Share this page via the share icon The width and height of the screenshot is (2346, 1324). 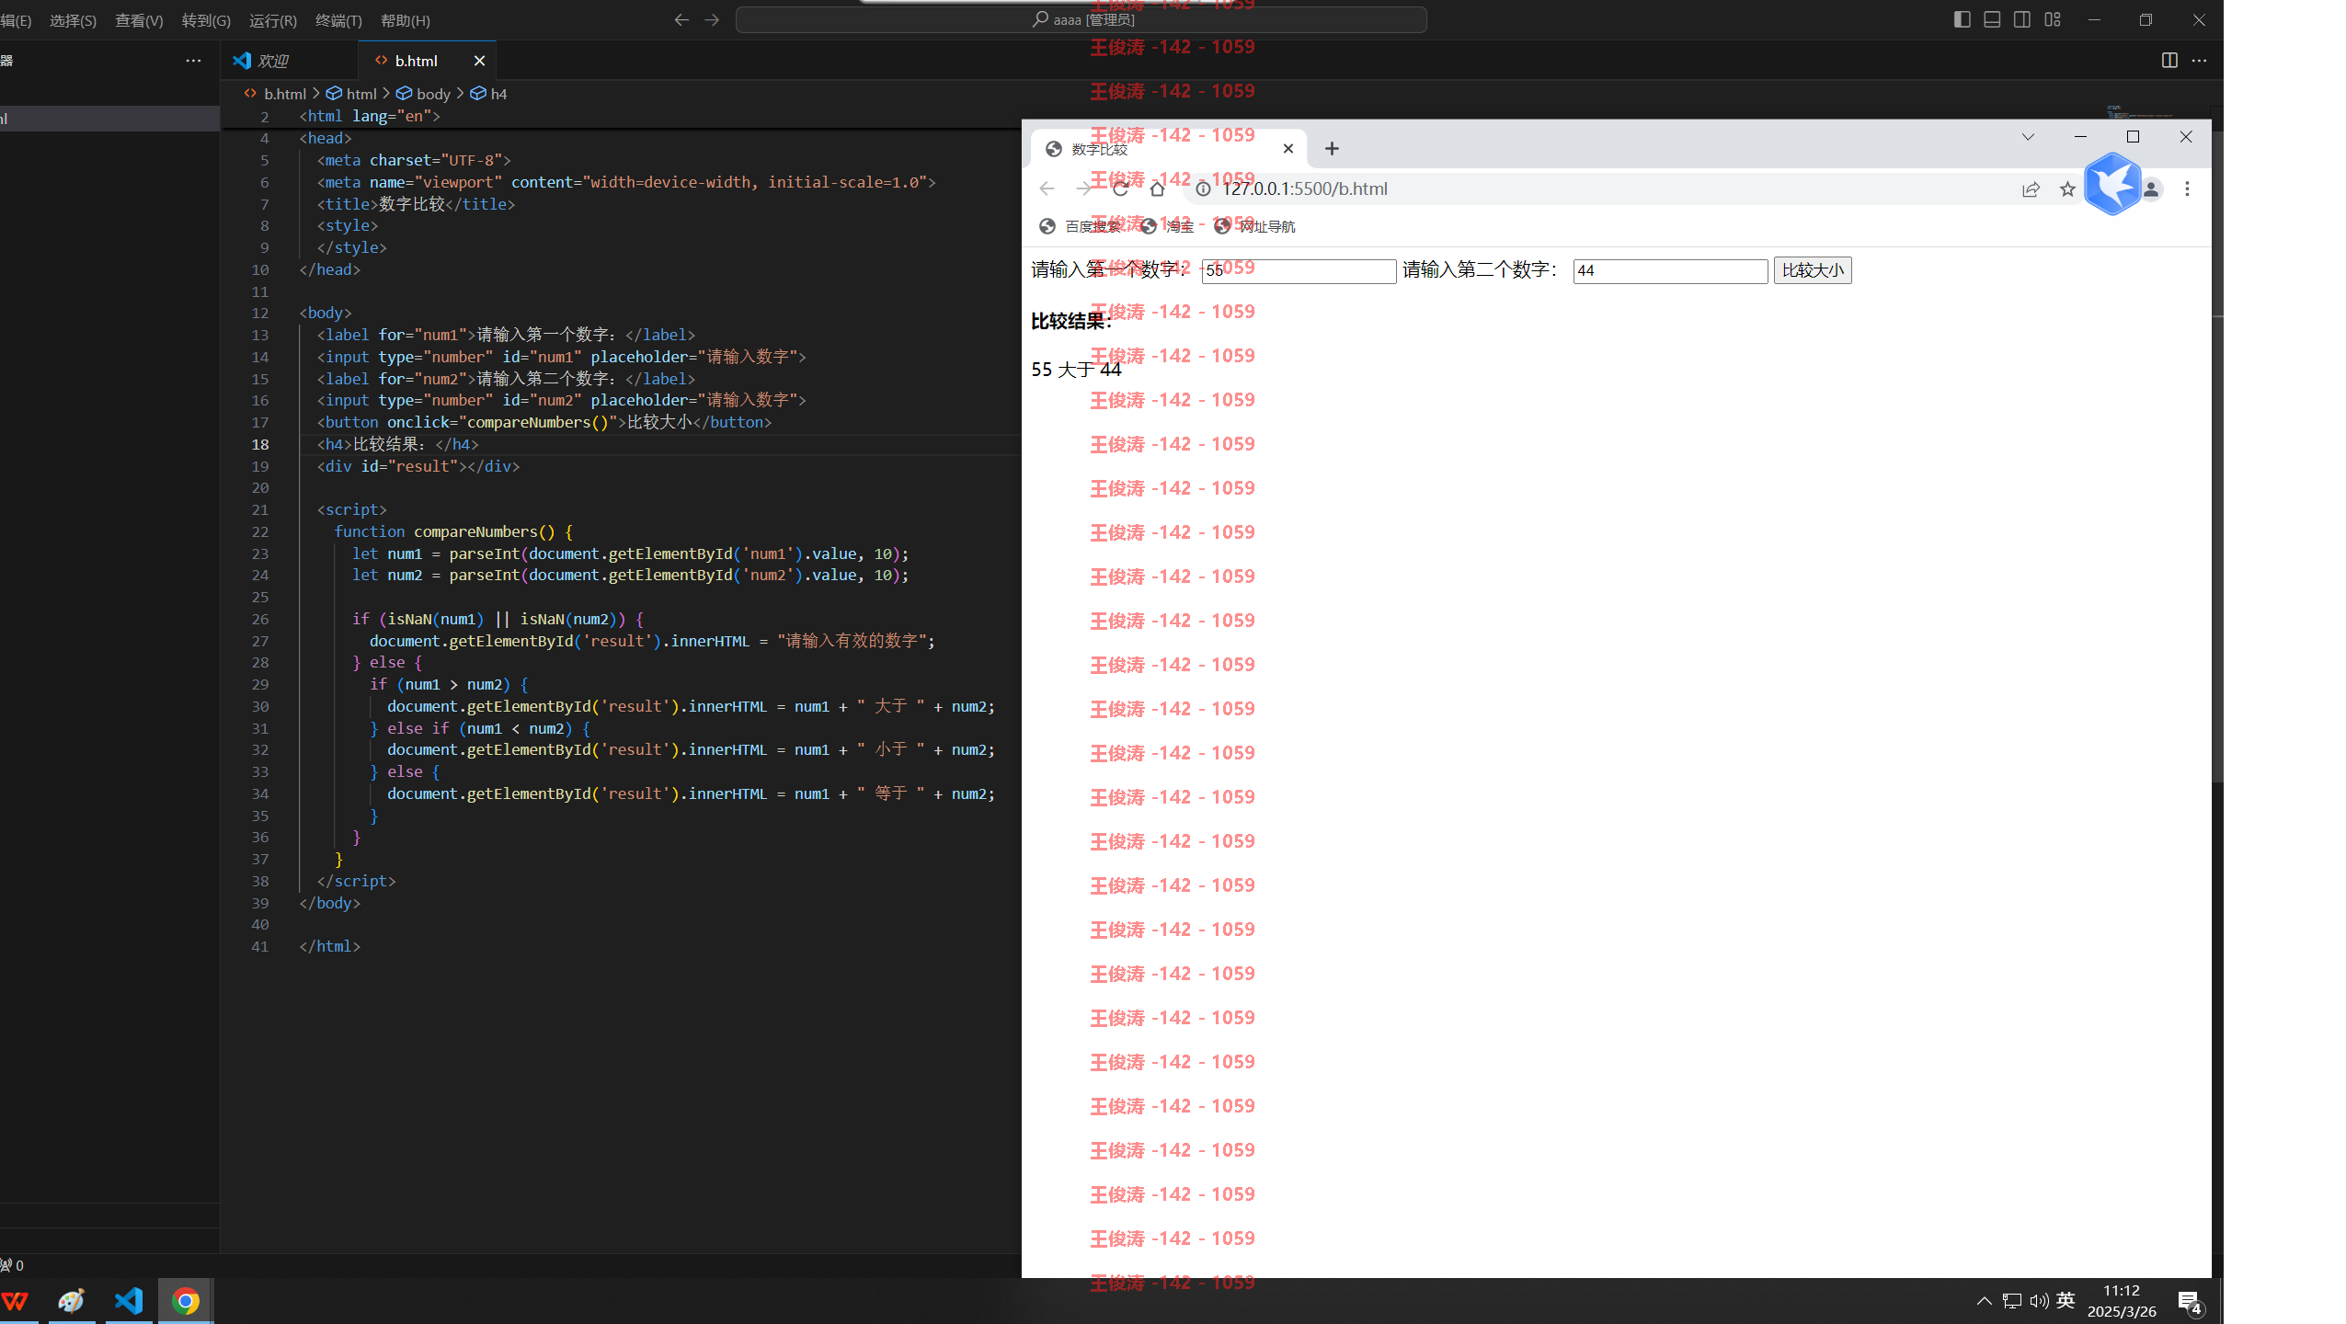[2031, 188]
